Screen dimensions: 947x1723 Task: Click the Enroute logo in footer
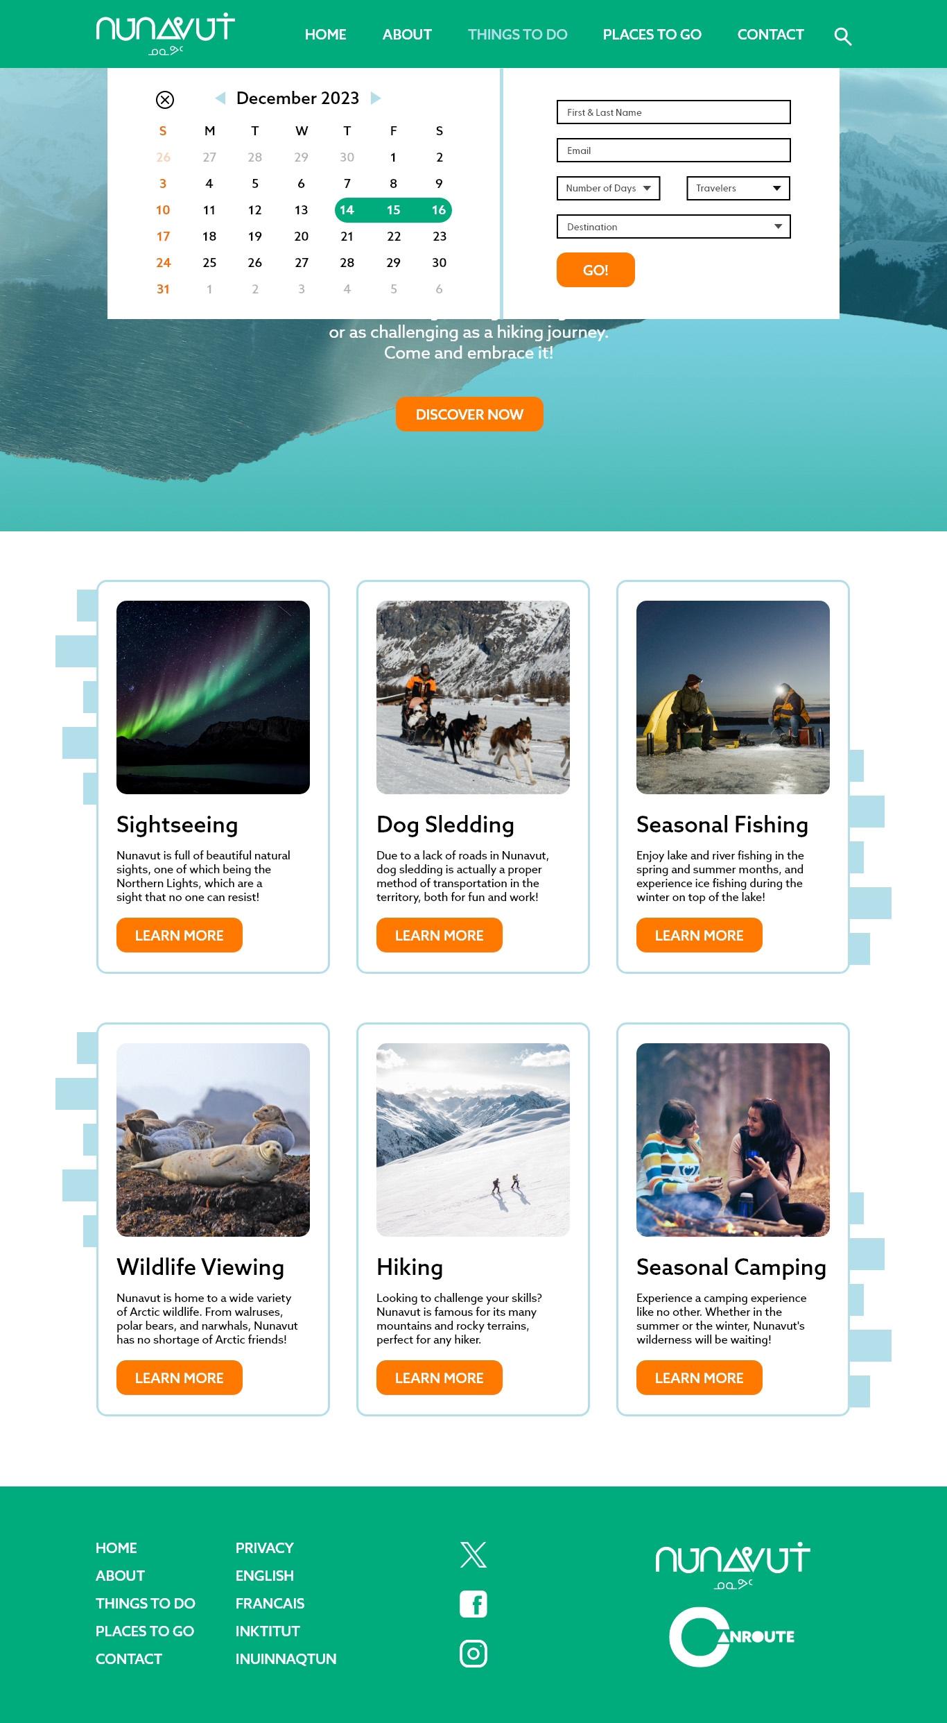(x=732, y=1636)
